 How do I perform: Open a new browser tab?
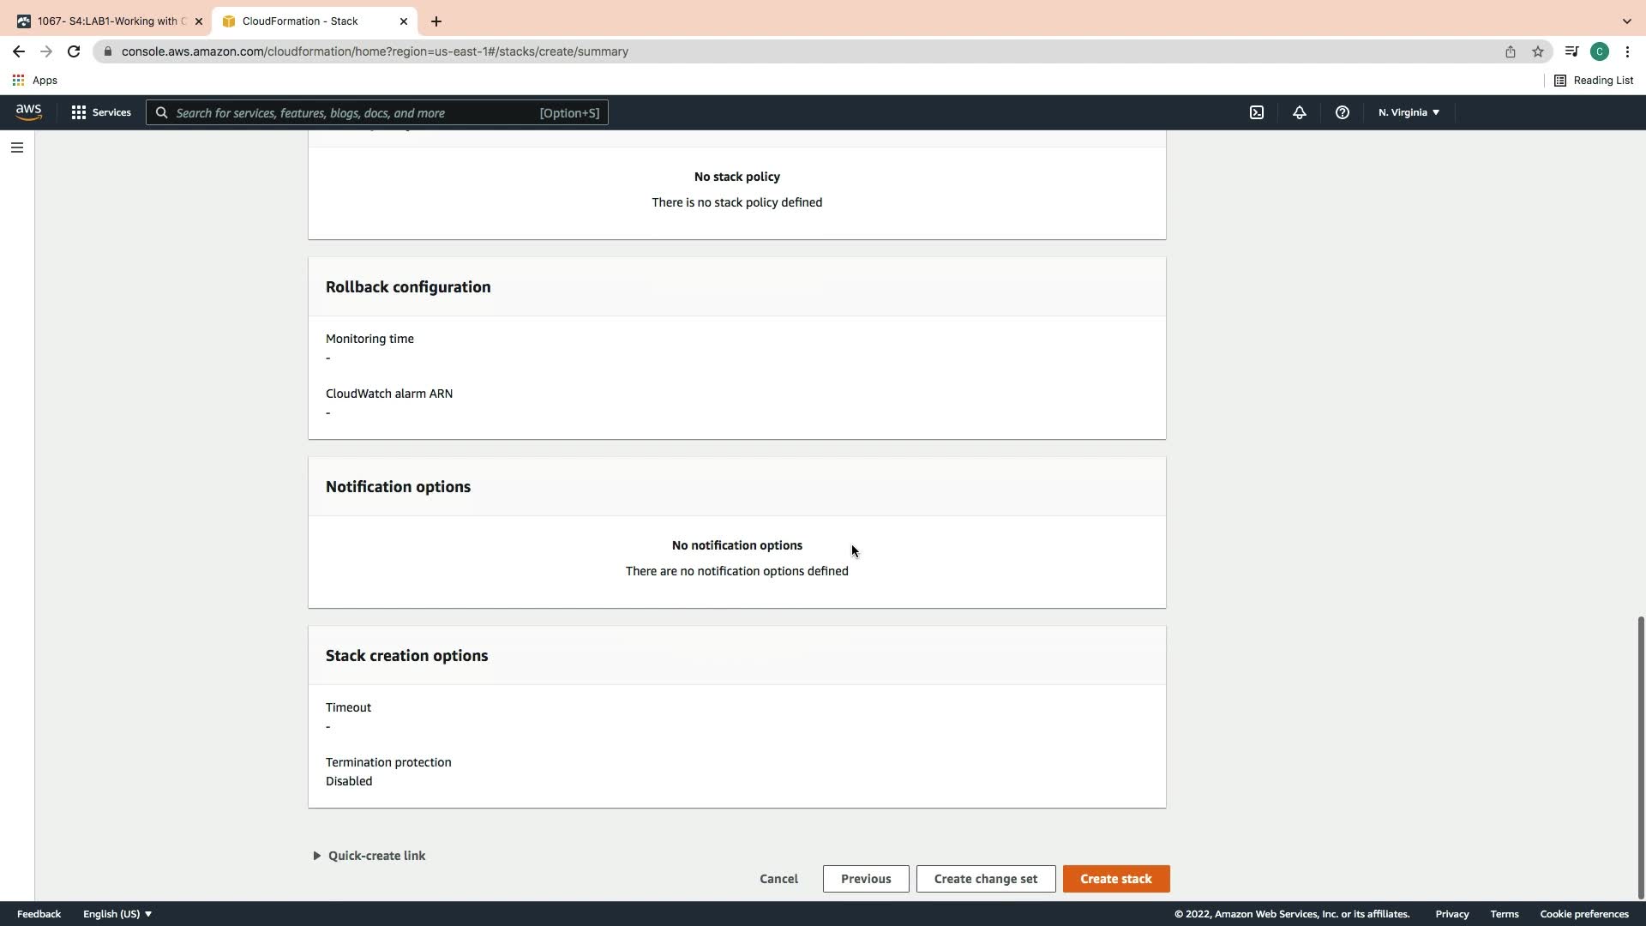click(x=436, y=21)
